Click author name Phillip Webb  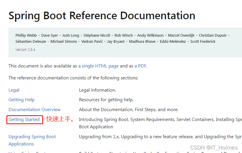(x=26, y=35)
